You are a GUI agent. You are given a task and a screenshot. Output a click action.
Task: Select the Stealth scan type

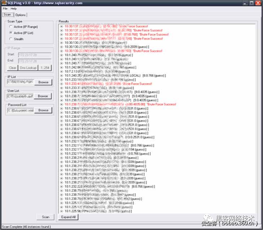click(11, 39)
